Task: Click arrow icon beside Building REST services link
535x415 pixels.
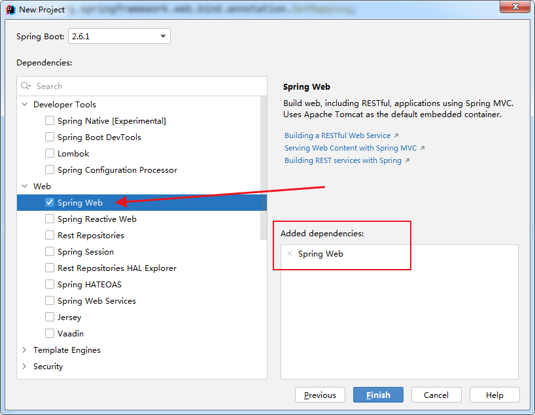Action: [407, 160]
